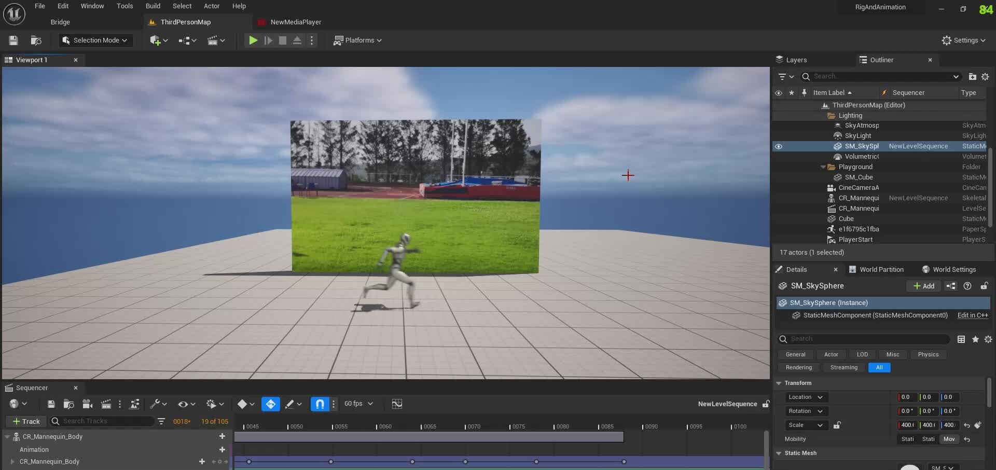The height and width of the screenshot is (470, 996).
Task: Open the Sequencer camera creation icon
Action: [x=87, y=404]
